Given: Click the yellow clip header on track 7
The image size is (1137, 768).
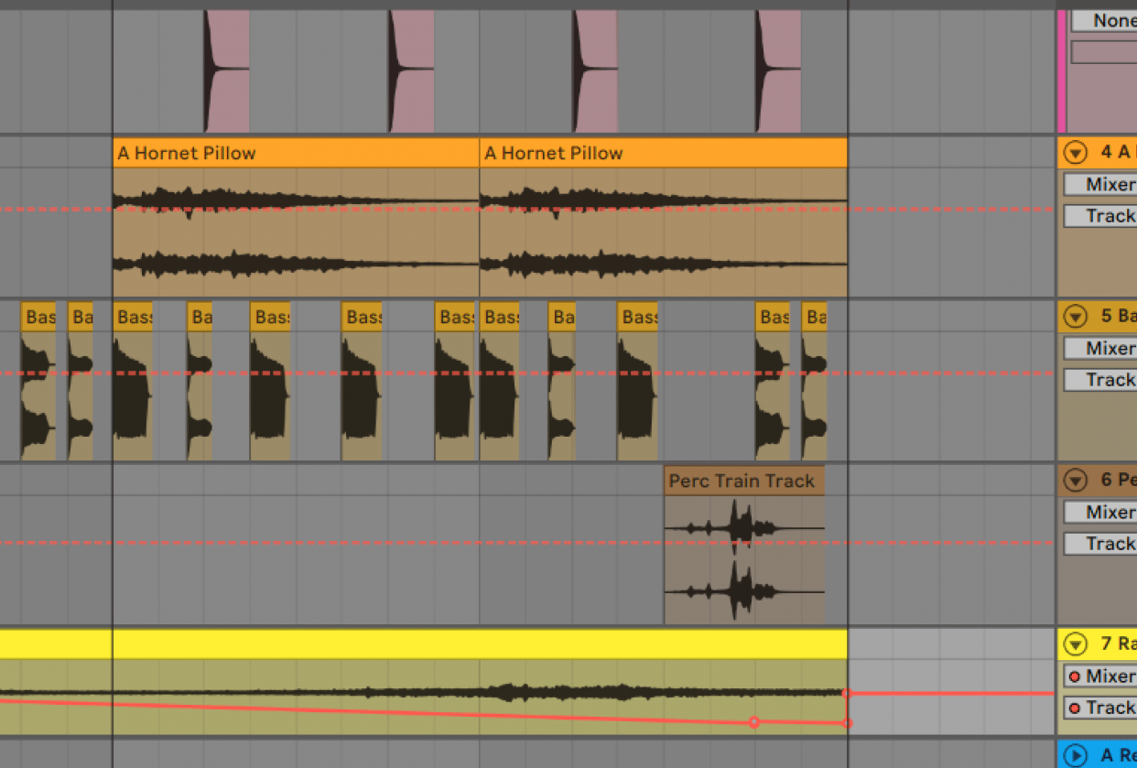Looking at the screenshot, I should (476, 644).
